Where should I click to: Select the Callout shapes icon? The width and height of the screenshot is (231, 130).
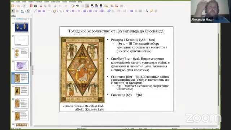[90, 11]
